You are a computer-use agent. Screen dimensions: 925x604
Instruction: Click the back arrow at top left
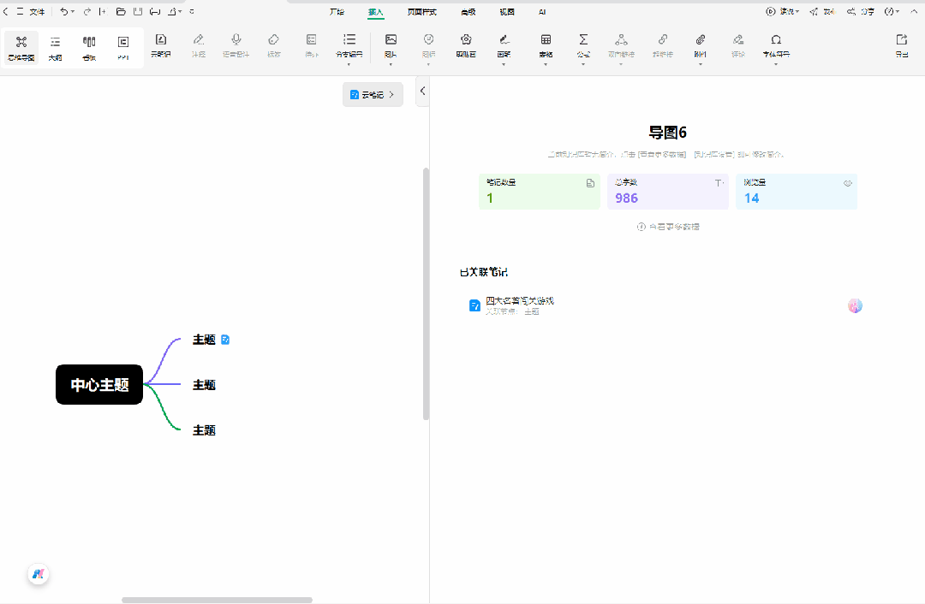point(6,11)
